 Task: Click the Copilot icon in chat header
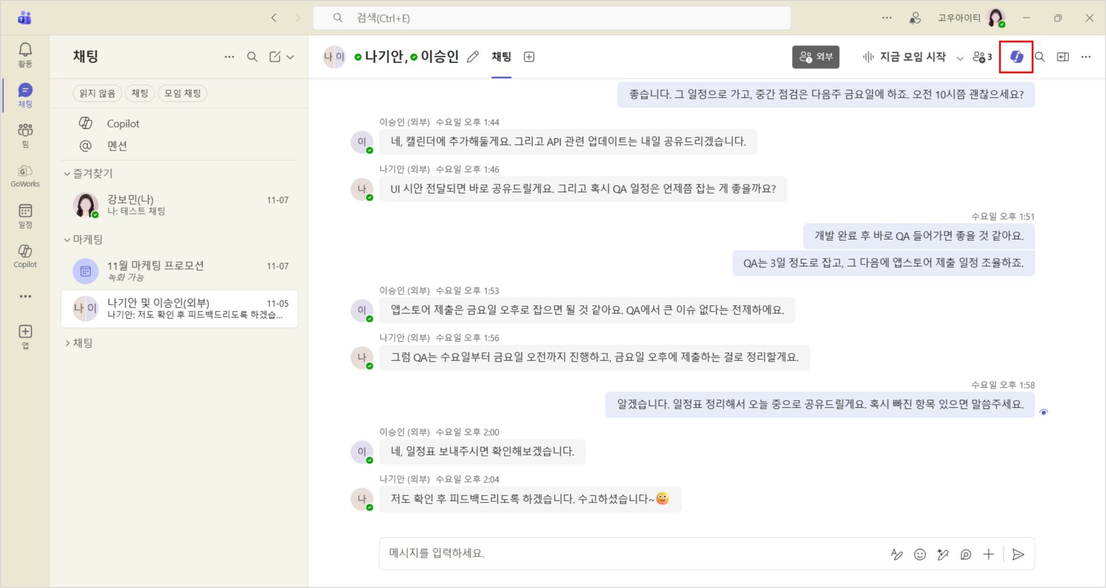(x=1016, y=57)
